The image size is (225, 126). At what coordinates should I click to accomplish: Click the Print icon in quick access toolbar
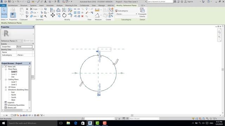28,1
